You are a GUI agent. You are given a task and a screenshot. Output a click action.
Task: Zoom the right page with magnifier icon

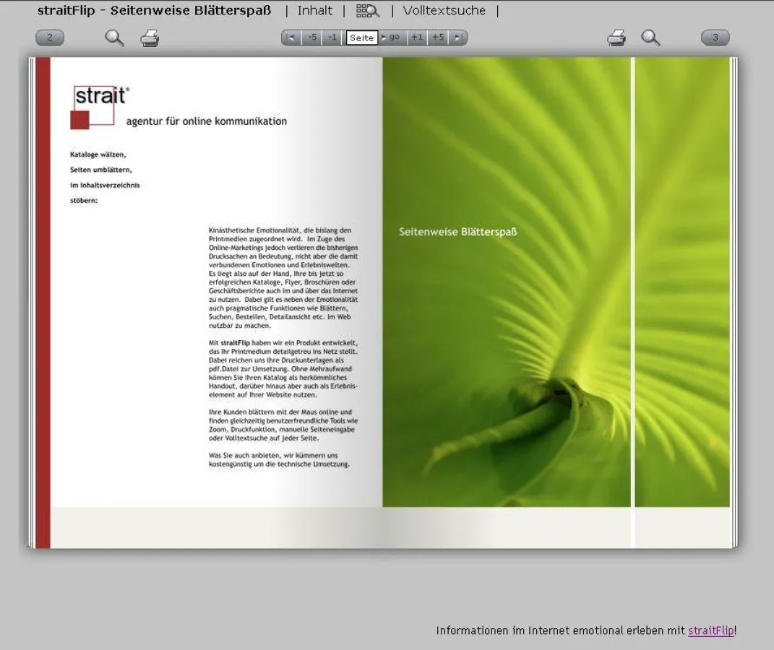(x=650, y=38)
